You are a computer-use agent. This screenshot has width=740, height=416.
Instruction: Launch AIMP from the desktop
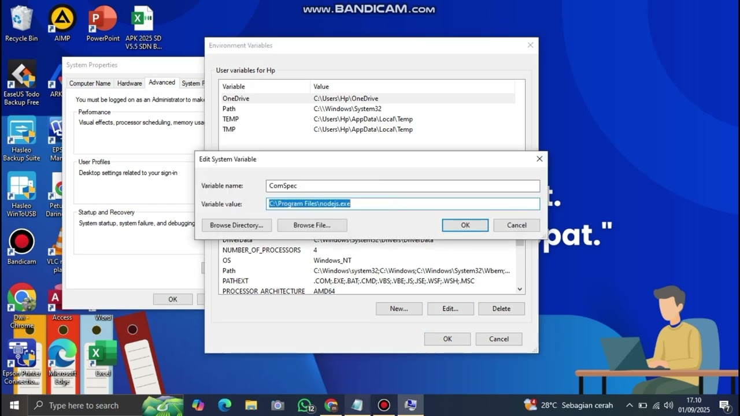[x=62, y=23]
